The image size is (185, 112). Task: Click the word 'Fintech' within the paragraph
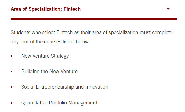click(64, 32)
